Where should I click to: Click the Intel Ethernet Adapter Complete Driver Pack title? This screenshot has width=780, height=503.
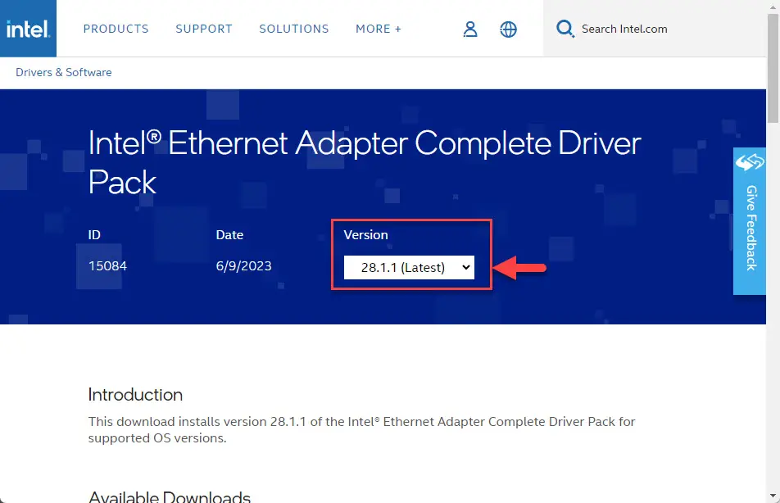click(x=365, y=162)
